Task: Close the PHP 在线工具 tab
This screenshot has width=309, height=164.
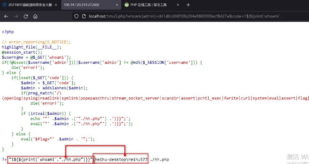Action: (178, 5)
